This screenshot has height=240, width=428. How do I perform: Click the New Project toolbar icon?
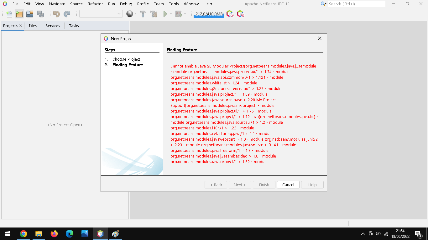pos(19,14)
